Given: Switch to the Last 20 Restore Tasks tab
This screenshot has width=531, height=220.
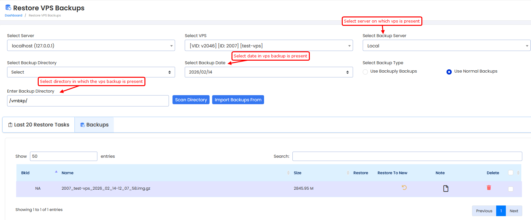Looking at the screenshot, I should [x=39, y=125].
